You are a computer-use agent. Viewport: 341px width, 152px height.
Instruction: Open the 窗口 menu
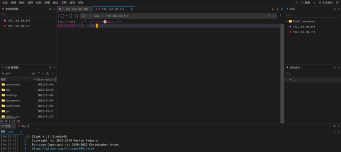(72, 3)
